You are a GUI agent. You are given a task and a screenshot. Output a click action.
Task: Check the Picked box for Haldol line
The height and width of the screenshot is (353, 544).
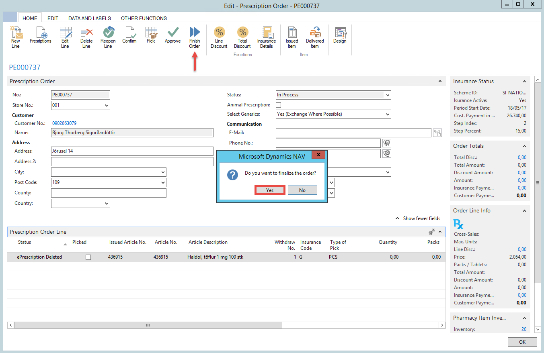pyautogui.click(x=88, y=257)
